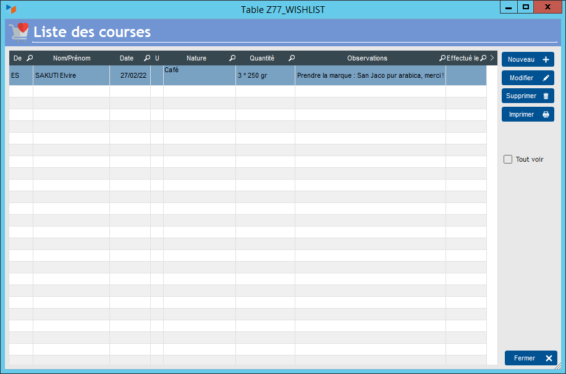Expand hidden columns with the header chevron
Viewport: 566px width, 374px height.
click(x=492, y=58)
